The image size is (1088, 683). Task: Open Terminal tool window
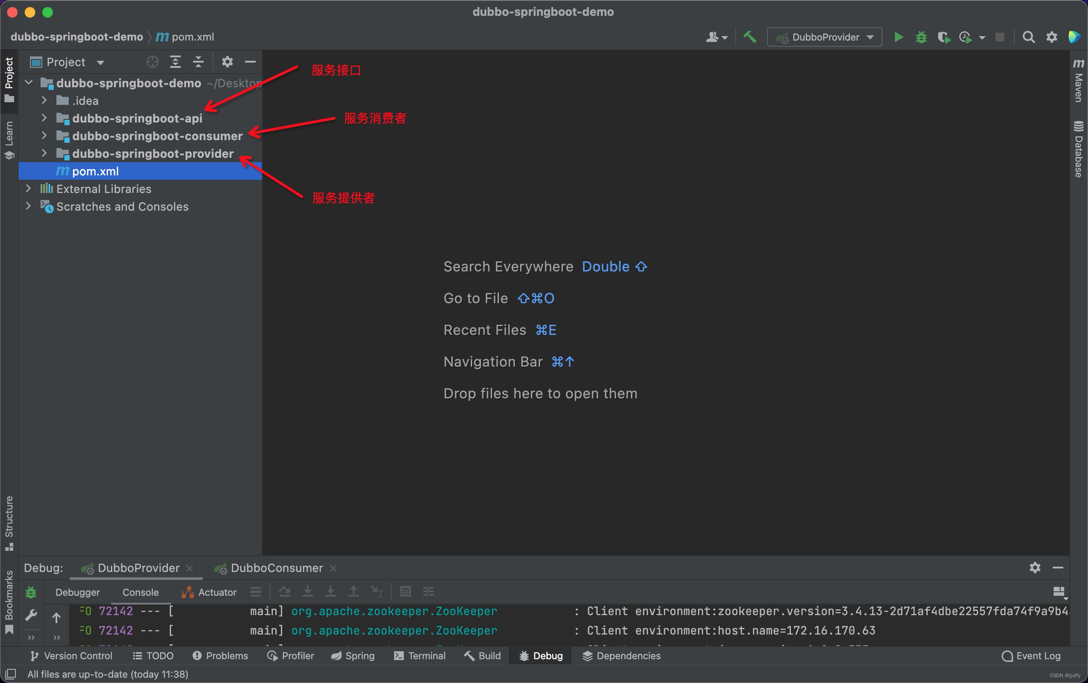pyautogui.click(x=420, y=656)
